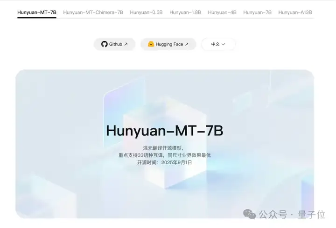The width and height of the screenshot is (336, 228).
Task: Open the 中文 language dropdown
Action: pos(218,44)
